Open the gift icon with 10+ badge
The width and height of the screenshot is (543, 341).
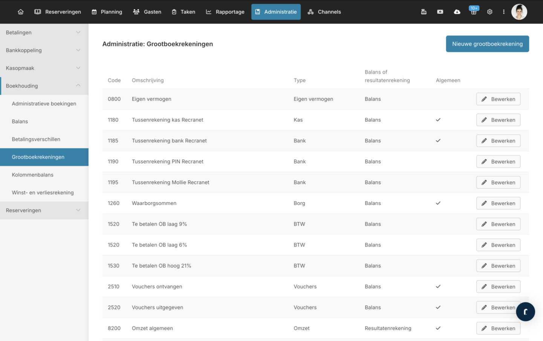474,12
